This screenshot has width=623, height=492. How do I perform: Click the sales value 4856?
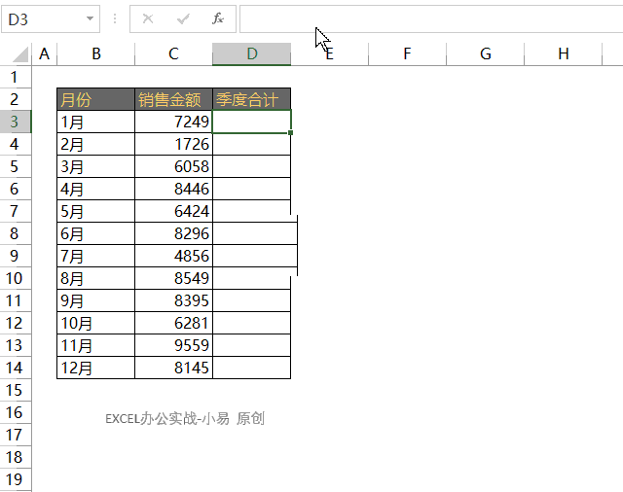click(x=173, y=256)
